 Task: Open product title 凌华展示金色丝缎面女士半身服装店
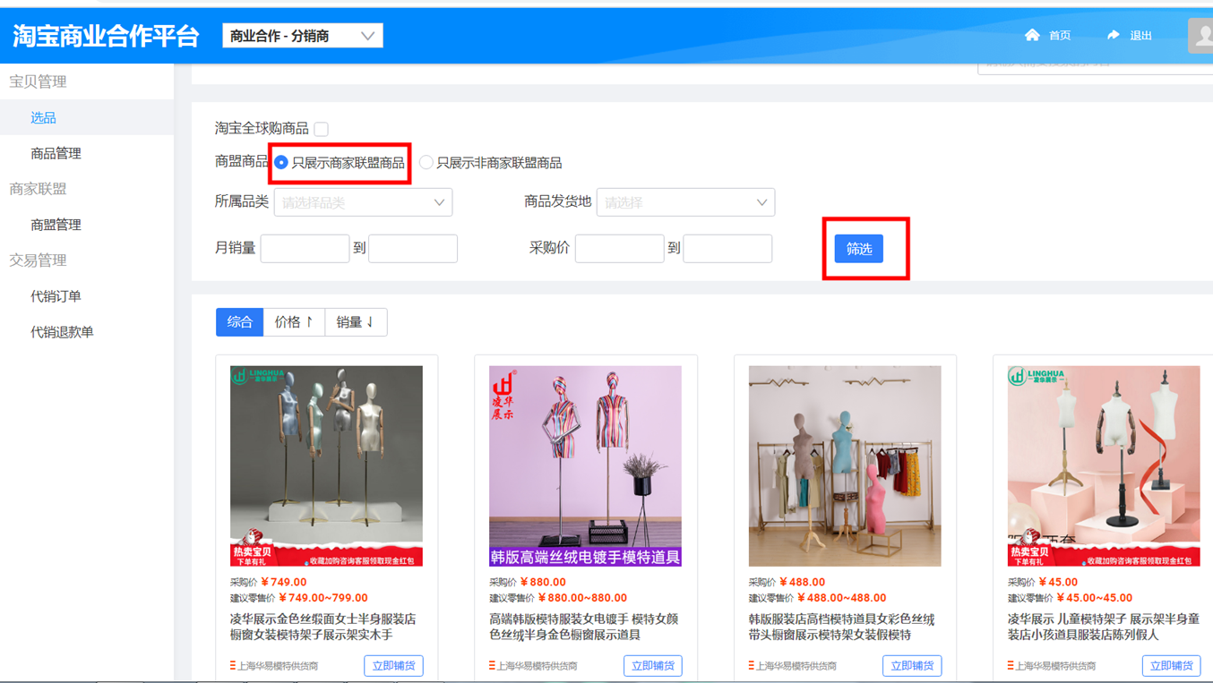click(323, 627)
